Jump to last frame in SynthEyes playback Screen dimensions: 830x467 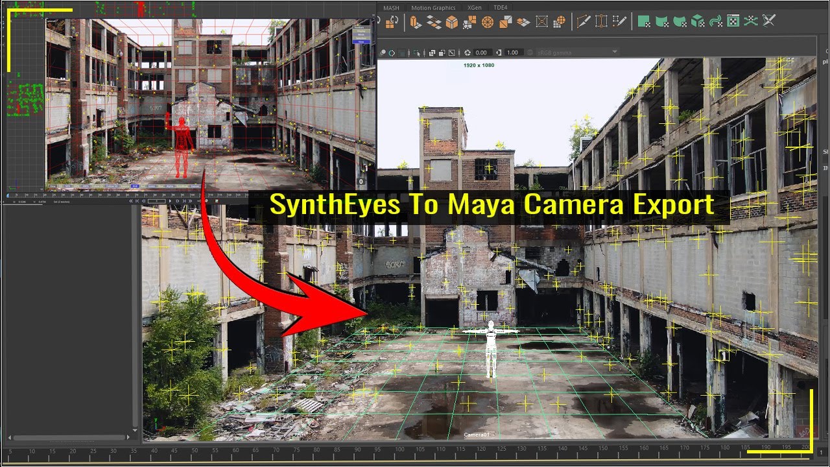(x=184, y=201)
